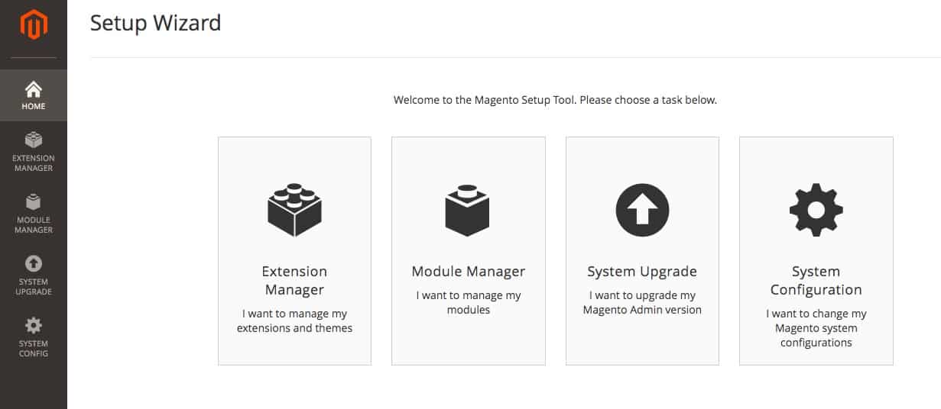Viewport: 941px width, 409px height.
Task: Open System Config sidebar gear icon
Action: 34,326
